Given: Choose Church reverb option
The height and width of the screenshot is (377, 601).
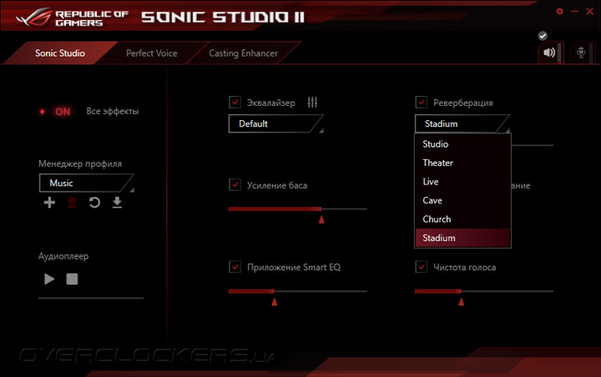Looking at the screenshot, I should (x=462, y=219).
